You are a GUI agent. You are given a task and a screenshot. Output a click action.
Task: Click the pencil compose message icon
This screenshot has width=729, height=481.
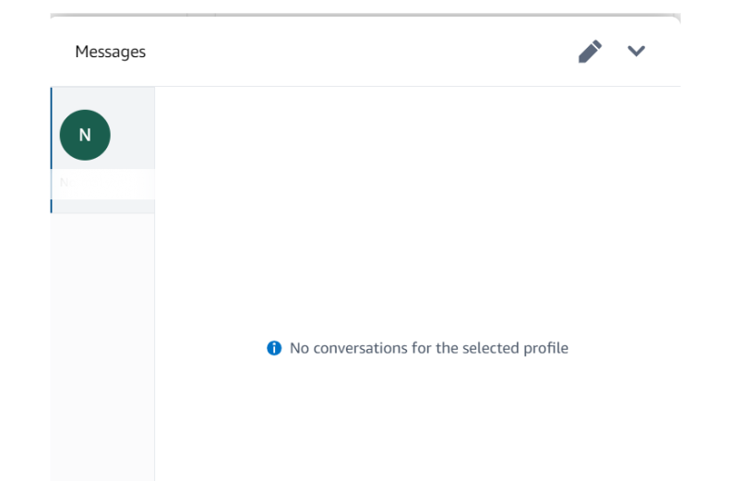590,51
